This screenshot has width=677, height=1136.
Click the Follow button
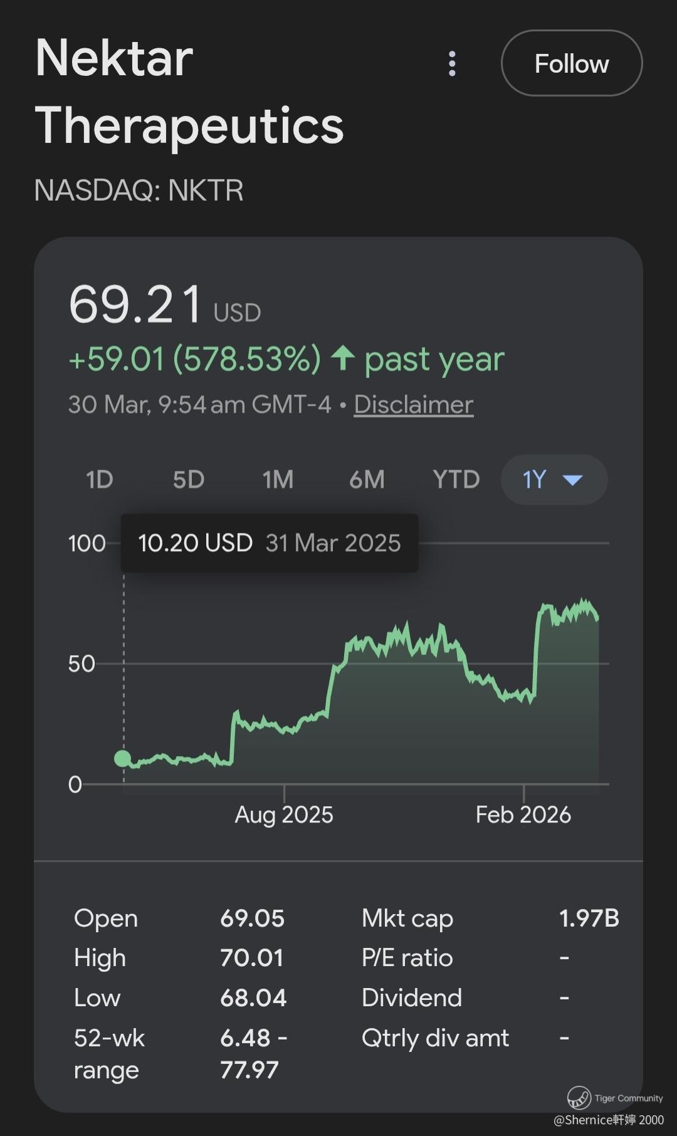(x=572, y=63)
